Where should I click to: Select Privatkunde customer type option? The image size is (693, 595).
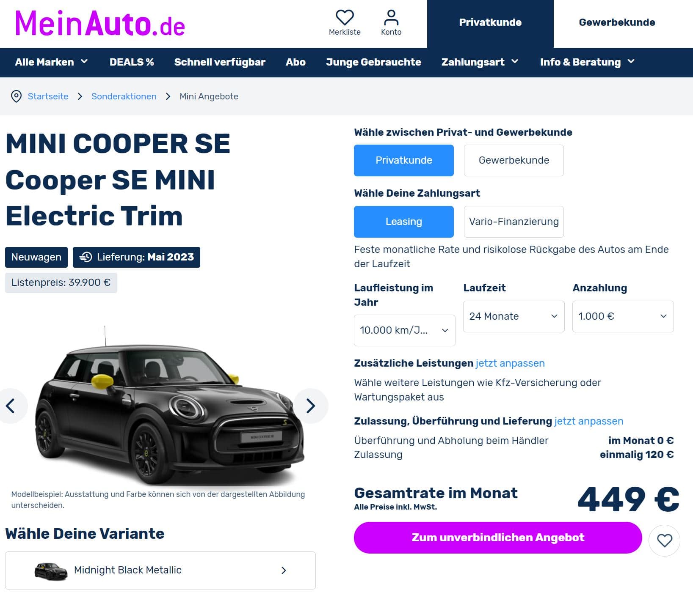[x=403, y=160]
